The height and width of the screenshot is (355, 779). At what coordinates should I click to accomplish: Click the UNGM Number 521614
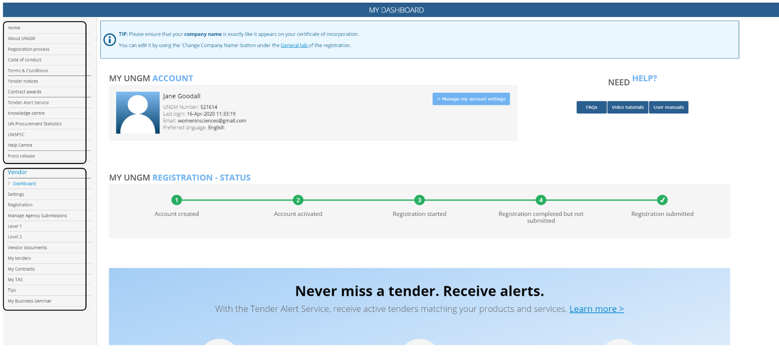209,107
